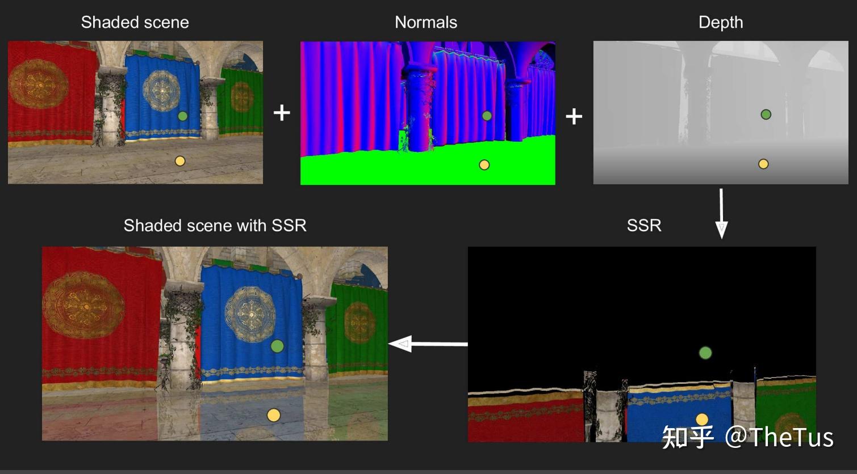Image resolution: width=857 pixels, height=474 pixels.
Task: Click the plus sign between Shaded scene and Normals
Action: (x=281, y=114)
